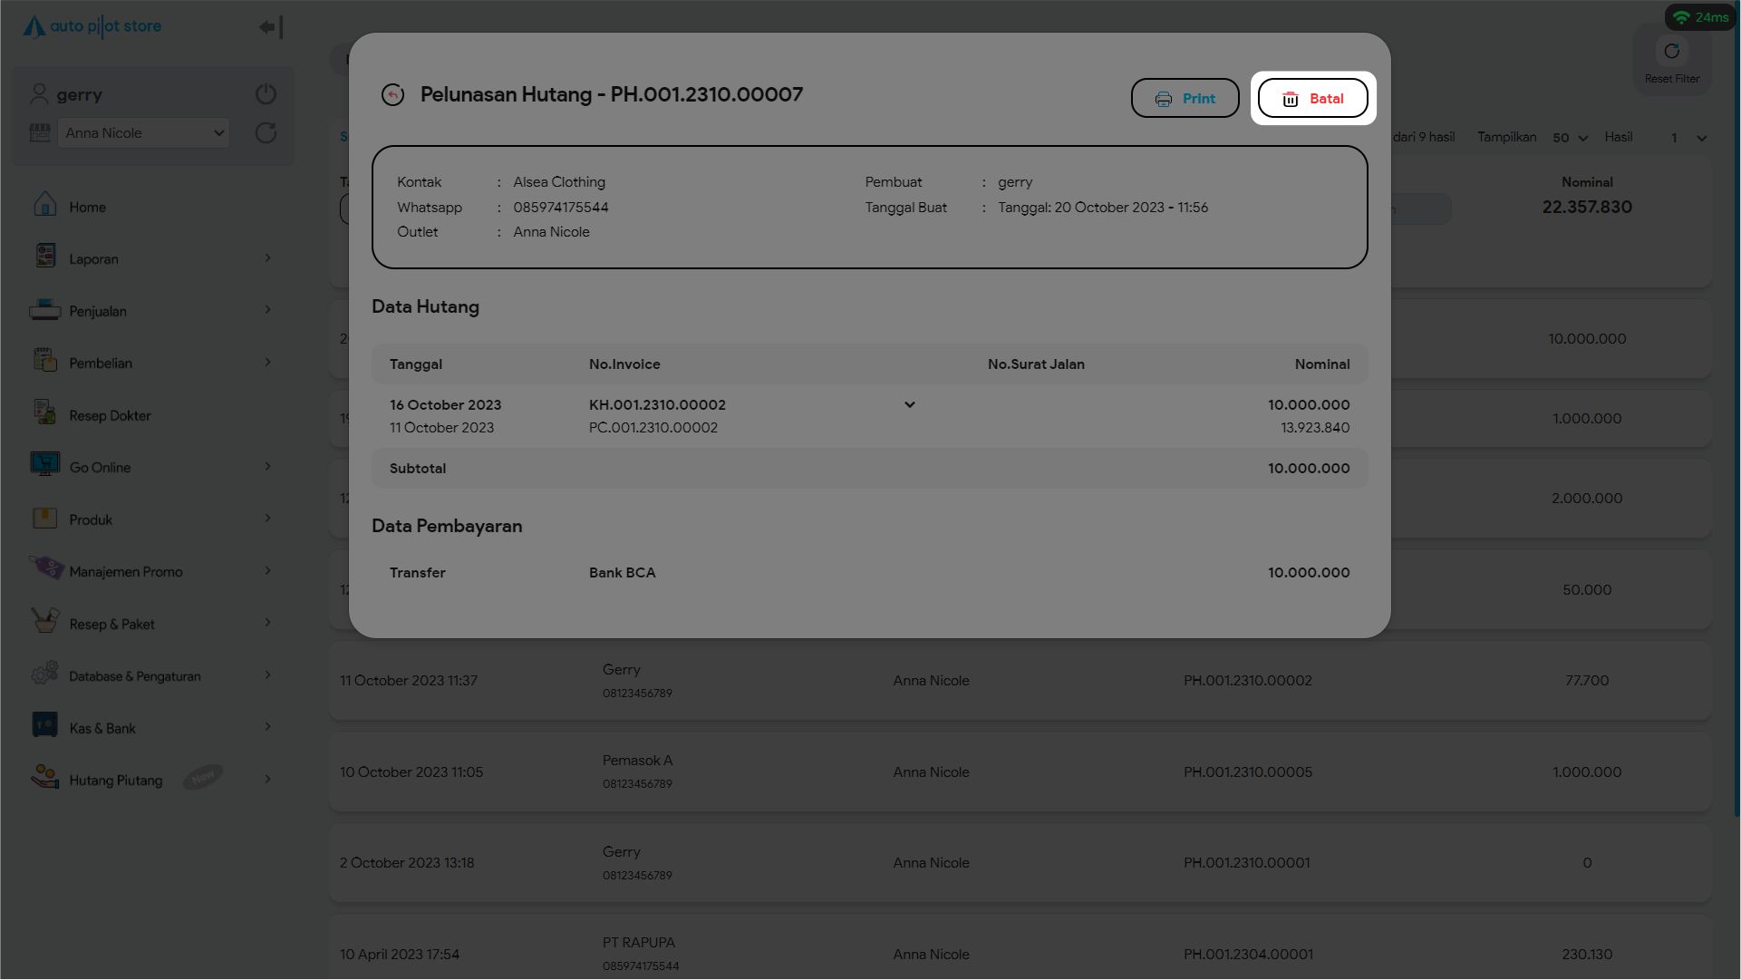
Task: Click the refresh icon next to outlet selector
Action: point(266,133)
